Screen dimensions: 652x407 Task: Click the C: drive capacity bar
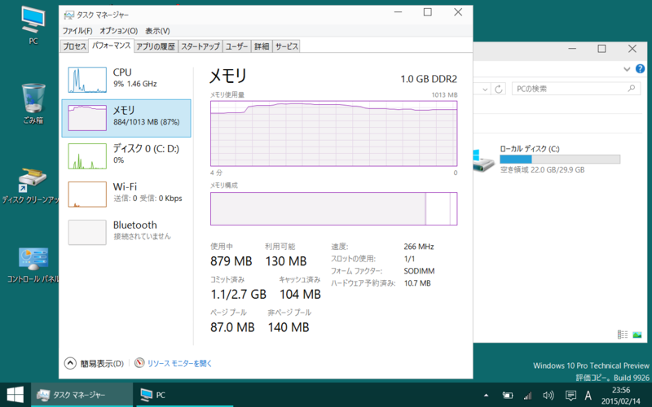pyautogui.click(x=560, y=159)
